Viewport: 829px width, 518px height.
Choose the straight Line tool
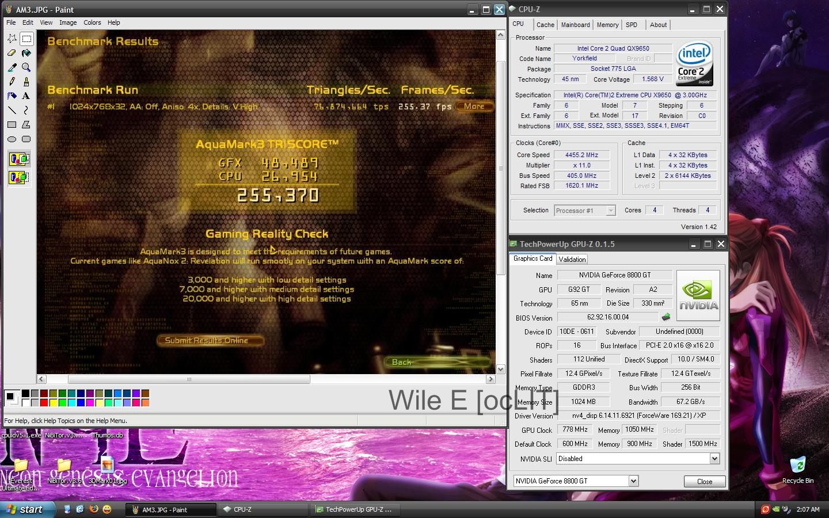(x=12, y=110)
